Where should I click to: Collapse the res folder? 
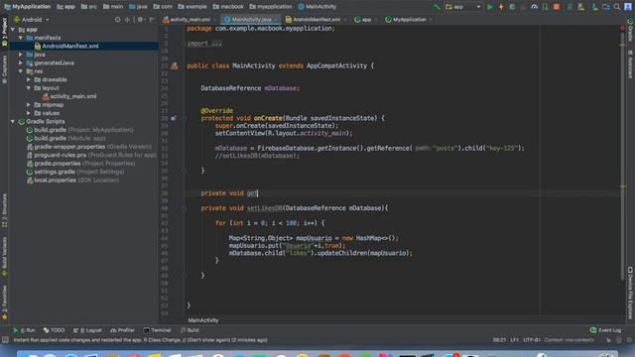click(21, 71)
